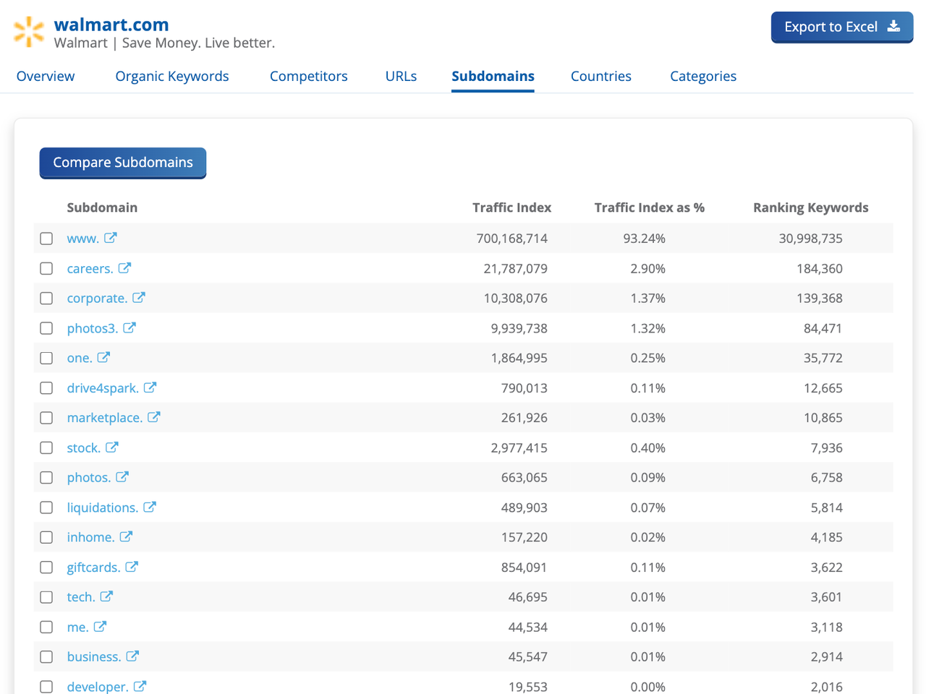This screenshot has width=926, height=694.
Task: Click the Walmart spark logo
Action: tap(29, 32)
